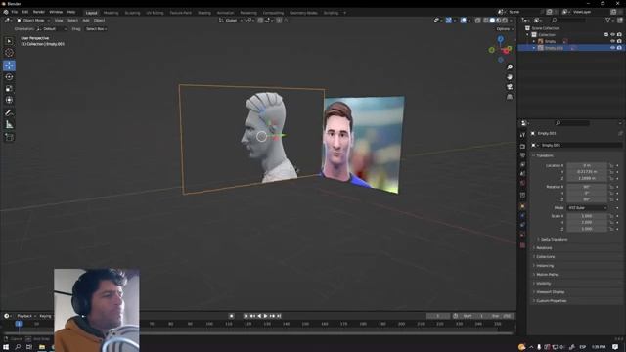Switch to solid viewport shading
This screenshot has height=352, width=626.
492,20
